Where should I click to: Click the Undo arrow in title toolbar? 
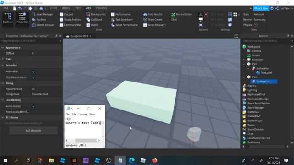[x=20, y=8]
